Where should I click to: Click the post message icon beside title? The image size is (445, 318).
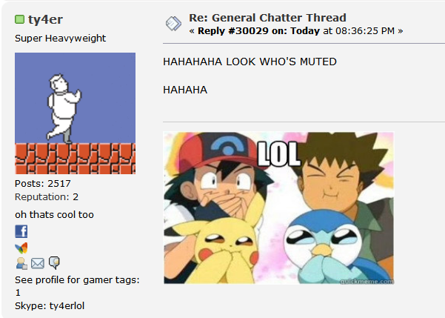[173, 24]
